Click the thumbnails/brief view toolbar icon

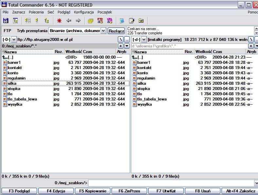point(28,21)
